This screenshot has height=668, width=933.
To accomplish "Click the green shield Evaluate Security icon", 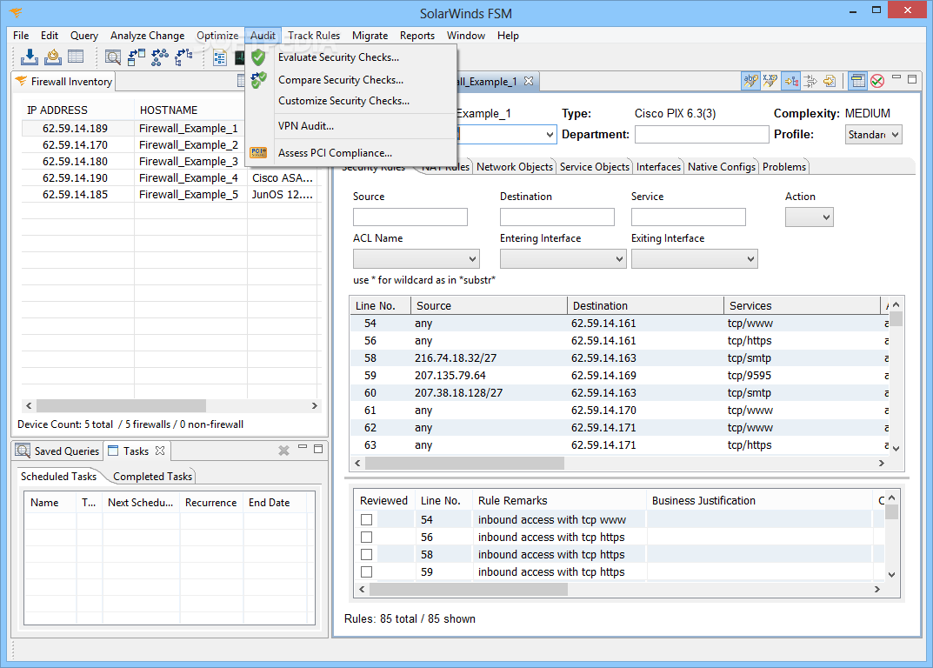I will pos(258,57).
